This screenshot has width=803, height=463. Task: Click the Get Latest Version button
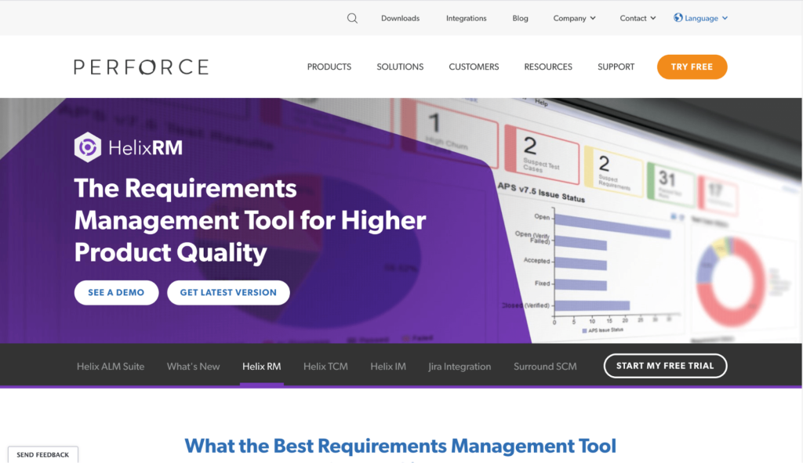click(228, 292)
